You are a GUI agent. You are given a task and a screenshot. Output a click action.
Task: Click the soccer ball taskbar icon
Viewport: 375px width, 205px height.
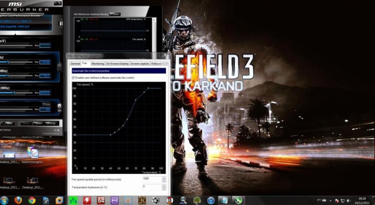click(x=156, y=200)
